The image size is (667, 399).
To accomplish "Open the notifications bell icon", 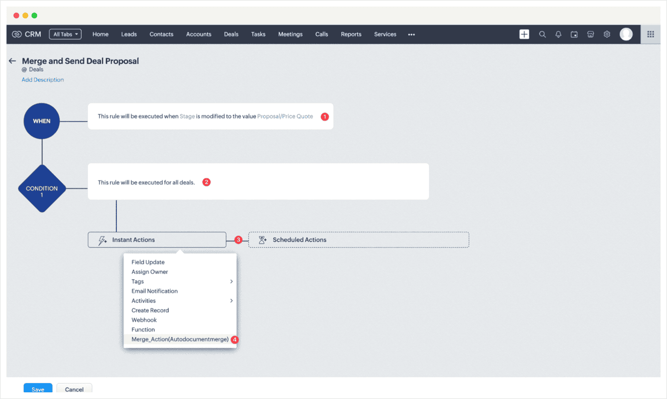I will pyautogui.click(x=558, y=34).
